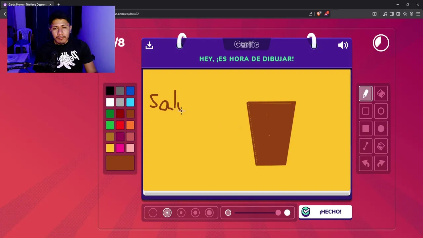Pick the maroon magenta color swatch

pos(120,137)
